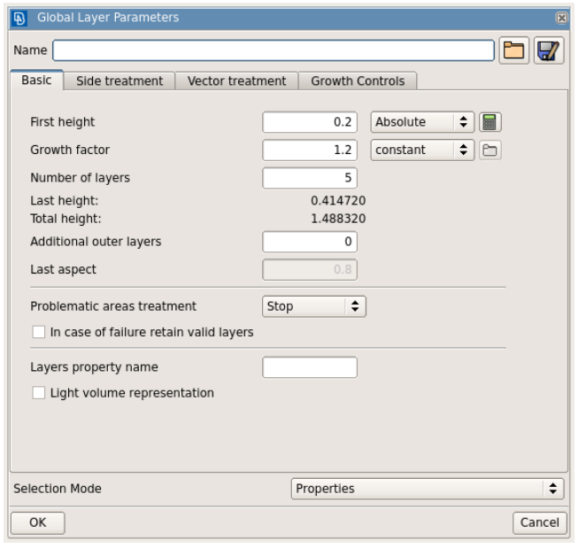Expand the Selection Mode Properties dropdown

tap(427, 488)
